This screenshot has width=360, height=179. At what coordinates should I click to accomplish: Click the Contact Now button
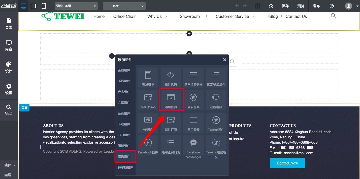[287, 163]
